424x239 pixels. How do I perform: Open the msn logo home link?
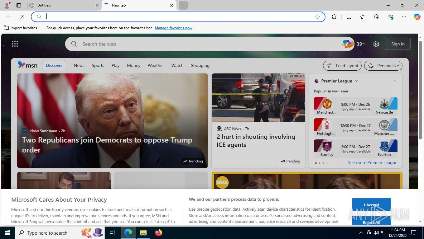click(27, 65)
